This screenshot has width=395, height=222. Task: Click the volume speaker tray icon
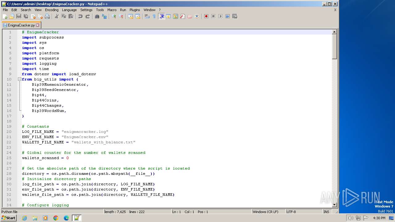click(x=351, y=218)
